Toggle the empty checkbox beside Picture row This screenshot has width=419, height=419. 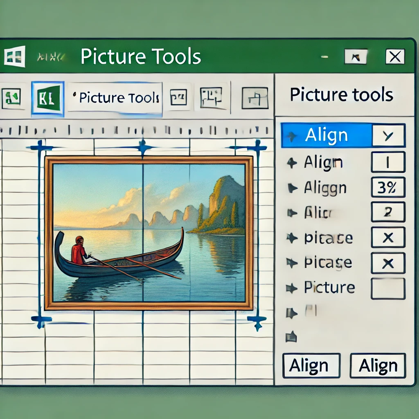pos(388,288)
